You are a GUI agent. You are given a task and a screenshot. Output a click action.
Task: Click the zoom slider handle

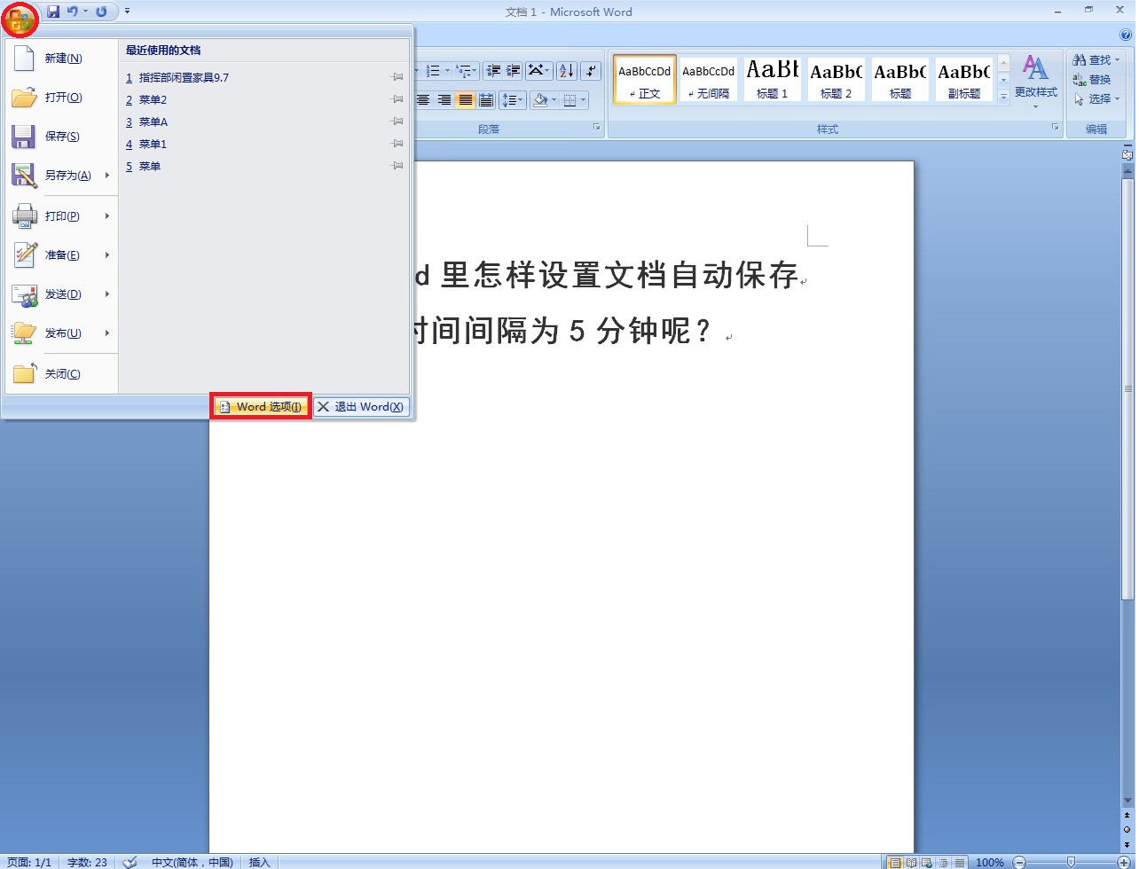point(1071,862)
